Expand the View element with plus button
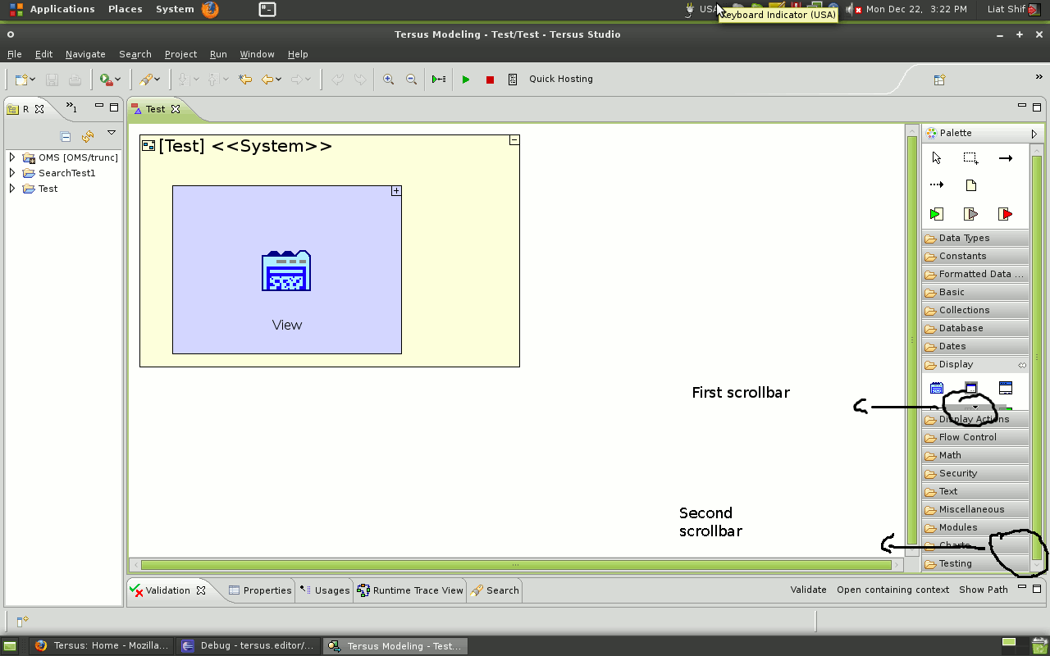 (396, 191)
